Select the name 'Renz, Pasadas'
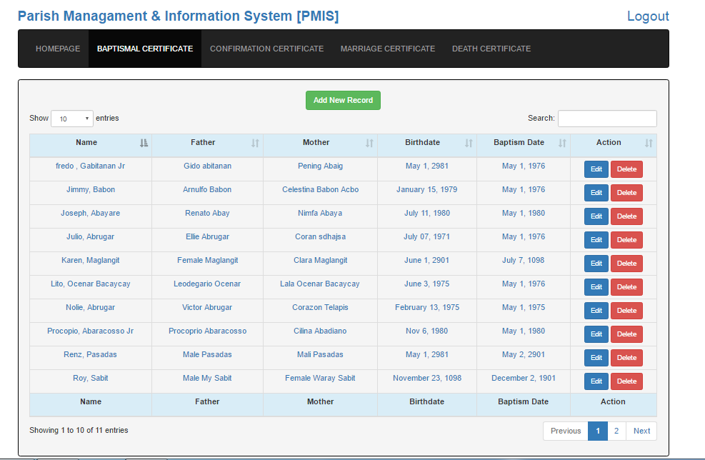This screenshot has height=460, width=705. pos(91,355)
